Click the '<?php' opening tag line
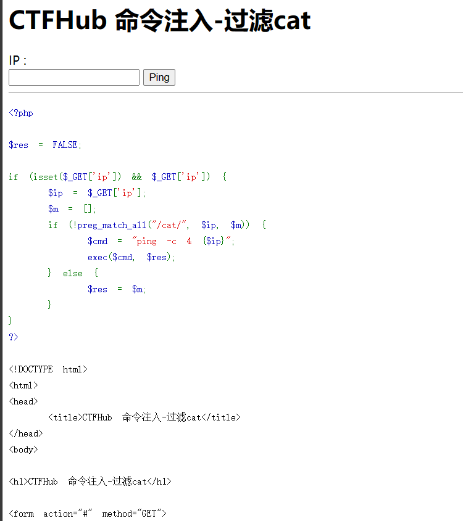This screenshot has width=463, height=521. pyautogui.click(x=21, y=113)
